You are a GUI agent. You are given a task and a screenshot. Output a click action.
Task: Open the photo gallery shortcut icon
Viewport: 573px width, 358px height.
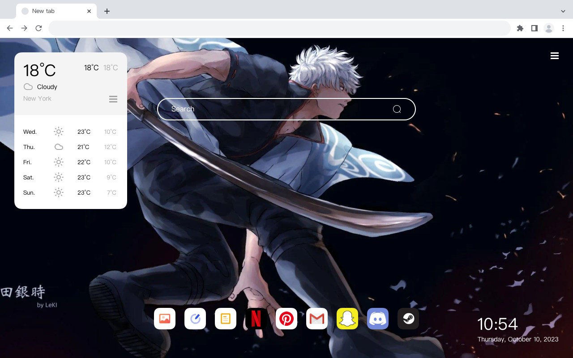coord(165,319)
